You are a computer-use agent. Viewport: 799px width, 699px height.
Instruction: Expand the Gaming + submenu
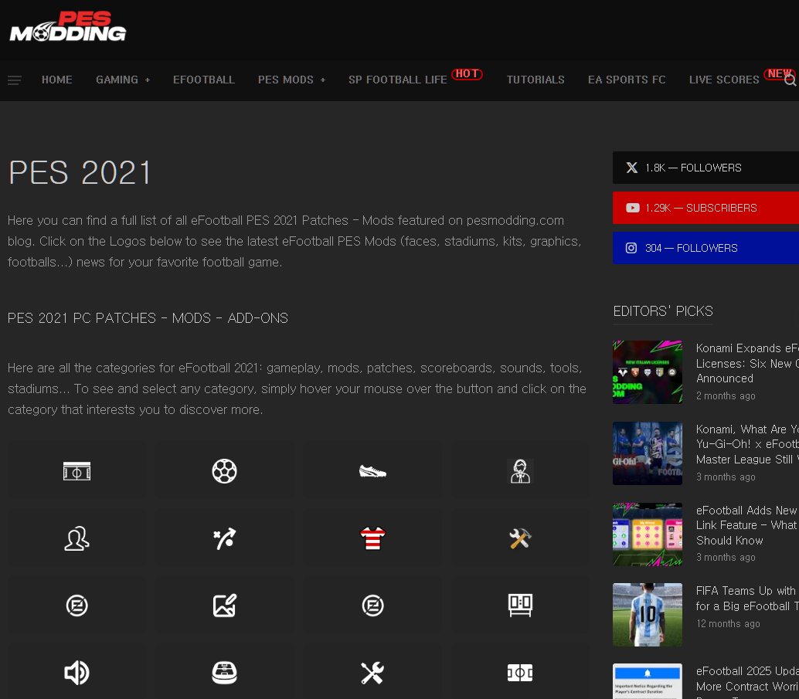tap(123, 80)
